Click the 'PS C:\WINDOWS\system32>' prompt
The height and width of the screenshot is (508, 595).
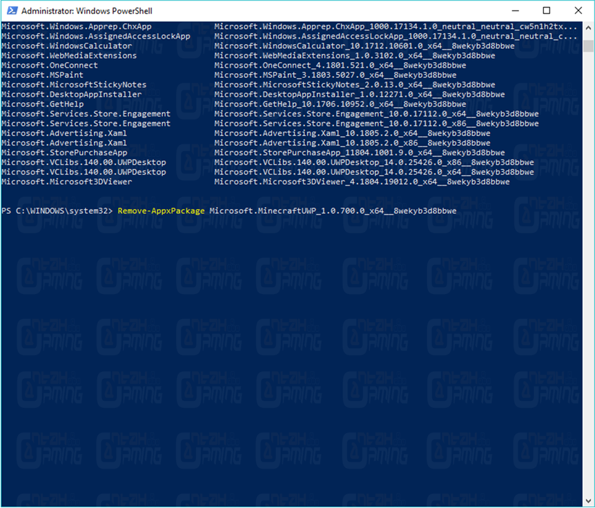coord(57,211)
